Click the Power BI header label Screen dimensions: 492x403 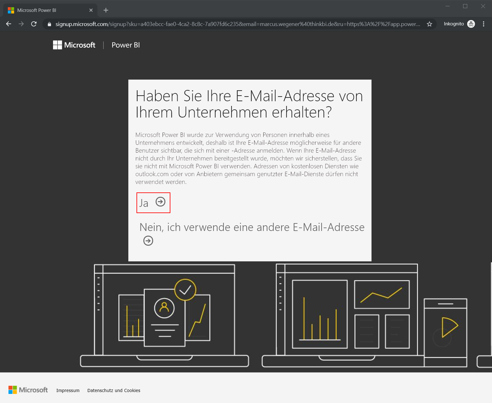tap(126, 45)
